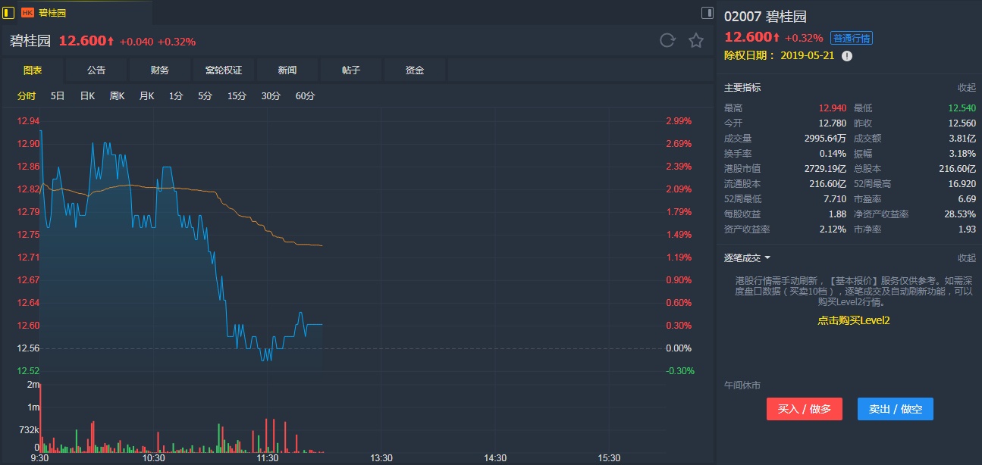Toggle the left sidebar panel icon
Image resolution: width=982 pixels, height=465 pixels.
click(9, 12)
